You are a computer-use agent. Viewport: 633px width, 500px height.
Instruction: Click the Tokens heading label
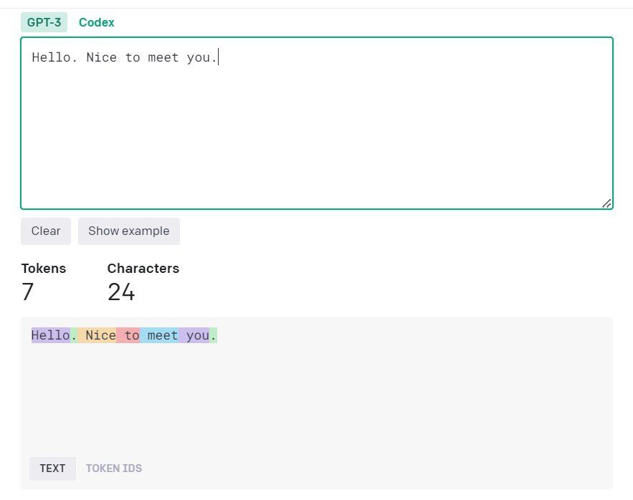[x=44, y=269]
